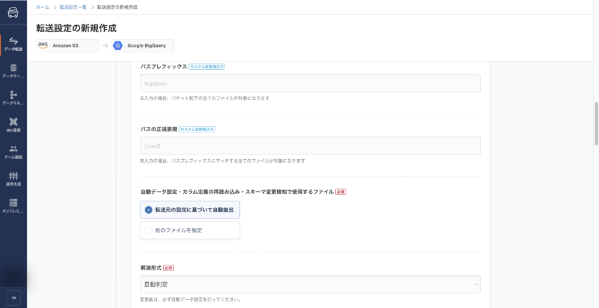Open the データマート database icon in sidebar

pyautogui.click(x=13, y=71)
